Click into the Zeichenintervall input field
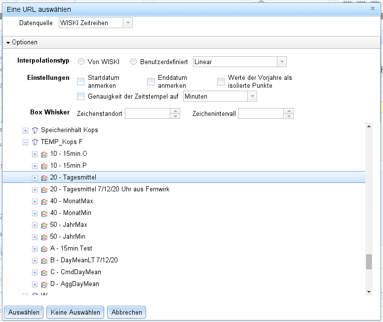Image resolution: width=383 pixels, height=322 pixels. pyautogui.click(x=261, y=113)
